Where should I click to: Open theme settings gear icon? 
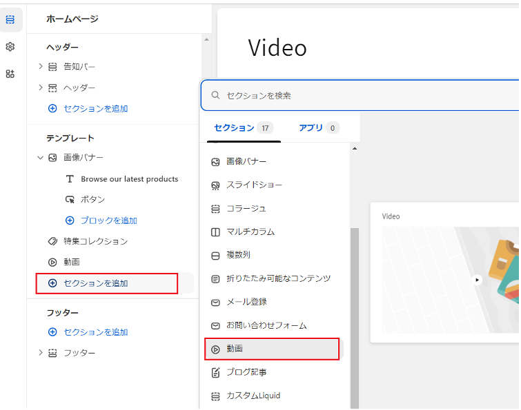[x=10, y=47]
